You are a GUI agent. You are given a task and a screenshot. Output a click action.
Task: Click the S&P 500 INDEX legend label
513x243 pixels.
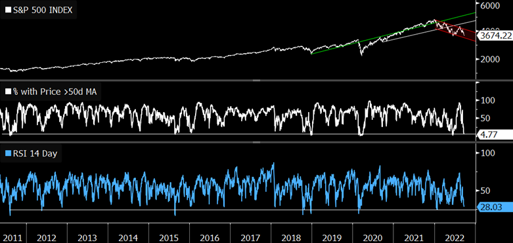click(42, 10)
